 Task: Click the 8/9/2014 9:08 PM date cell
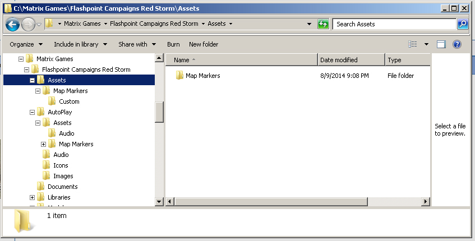point(344,76)
